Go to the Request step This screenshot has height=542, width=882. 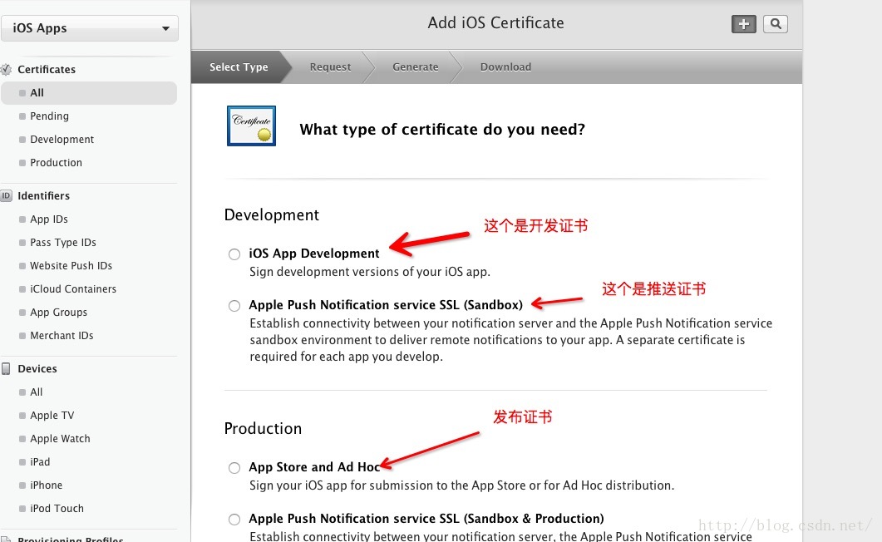tap(330, 67)
